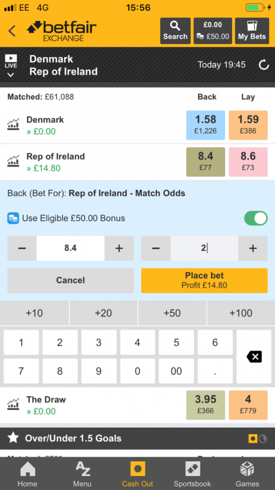275x490 pixels.
Task: Expand the LIVE video chevron
Action: point(11,75)
